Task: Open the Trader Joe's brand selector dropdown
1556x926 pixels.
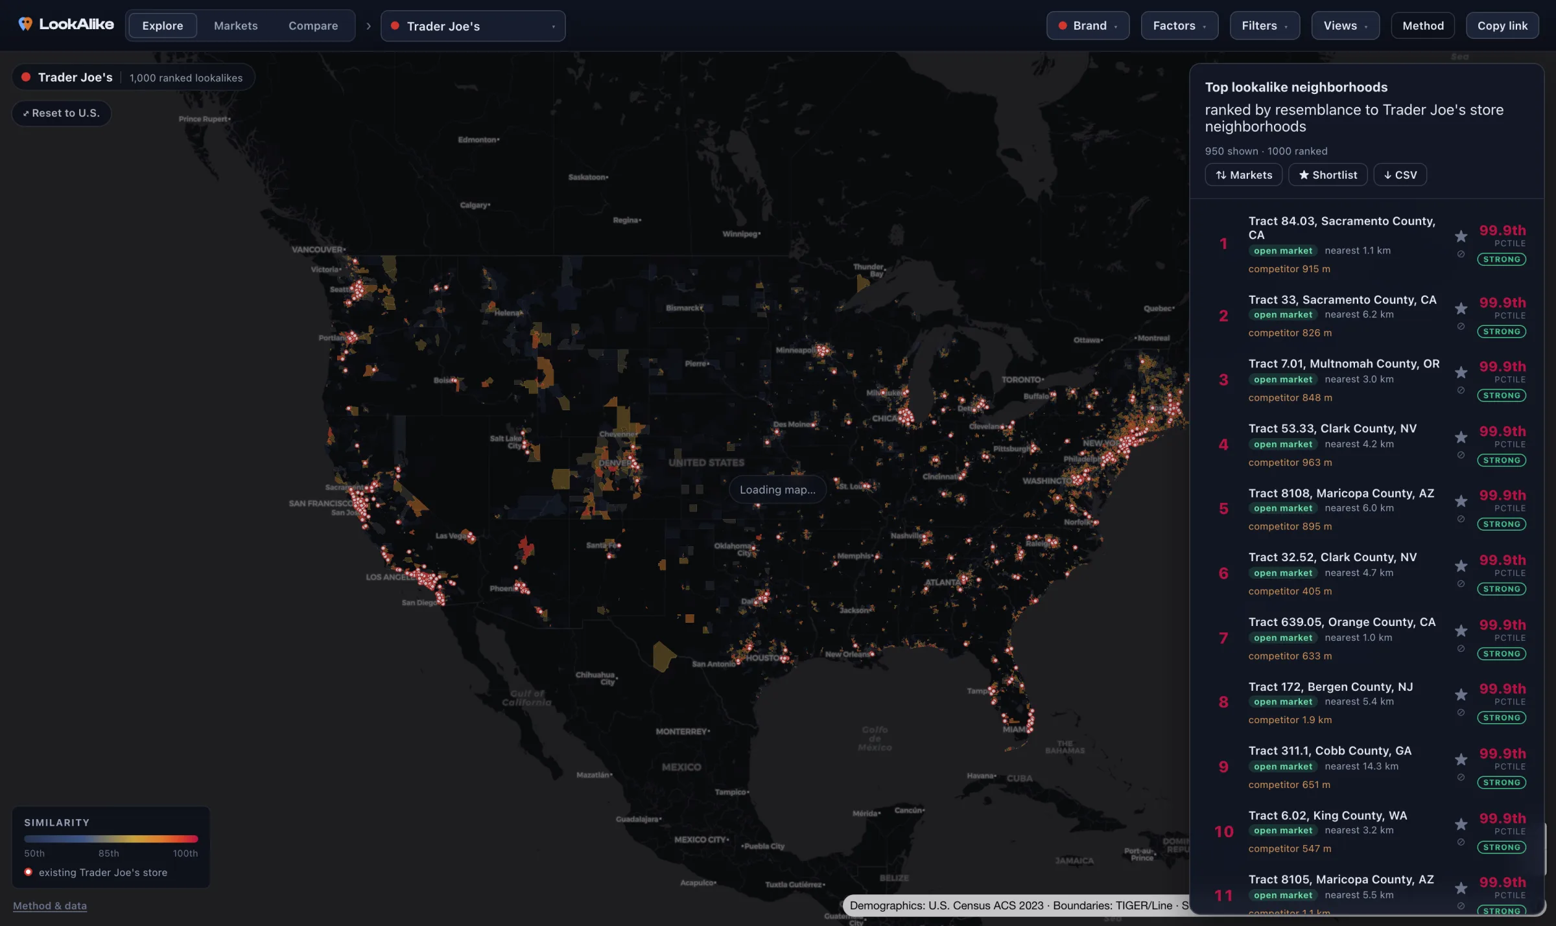Action: click(x=473, y=26)
